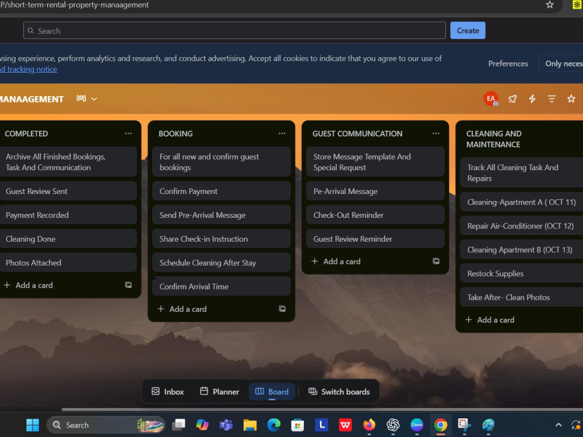This screenshot has height=437, width=583.
Task: Open COMPLETED list actions menu
Action: [x=128, y=133]
